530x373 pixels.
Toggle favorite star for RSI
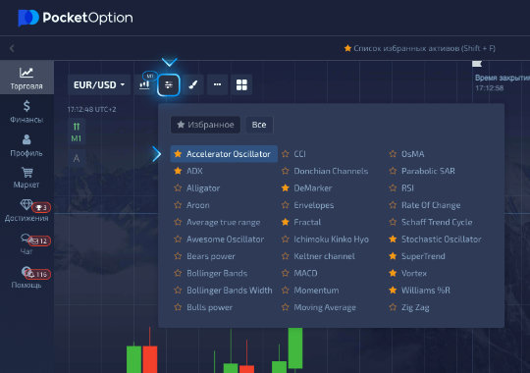(x=393, y=188)
